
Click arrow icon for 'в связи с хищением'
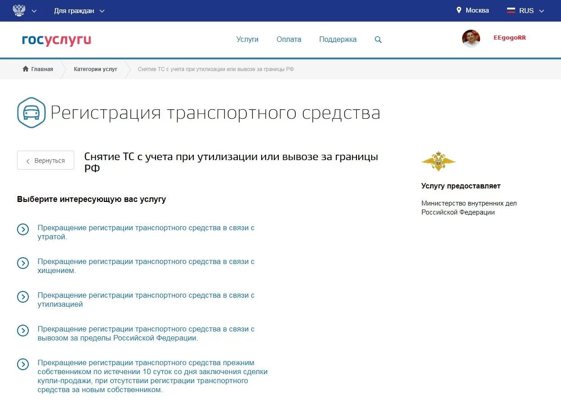[23, 263]
